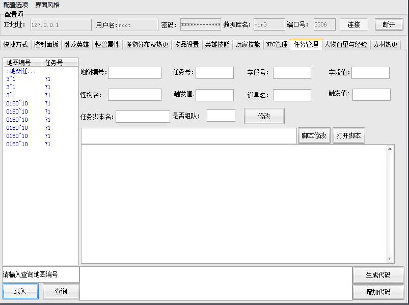
Task: Open the 怪物分布及热更 tab
Action: pyautogui.click(x=147, y=45)
